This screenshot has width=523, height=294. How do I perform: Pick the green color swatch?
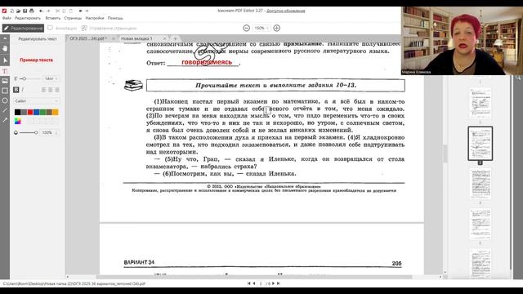point(42,113)
